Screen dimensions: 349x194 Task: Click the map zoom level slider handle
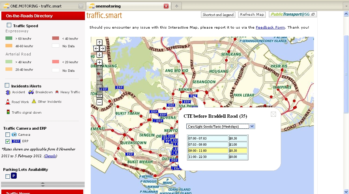click(100, 96)
